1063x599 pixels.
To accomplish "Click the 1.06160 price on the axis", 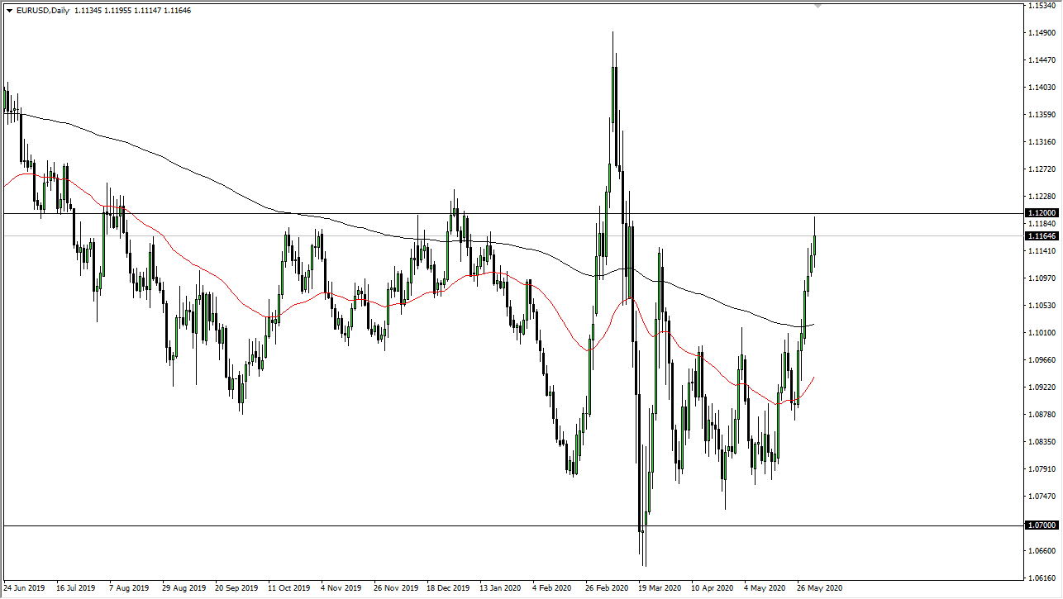I will tap(1042, 578).
